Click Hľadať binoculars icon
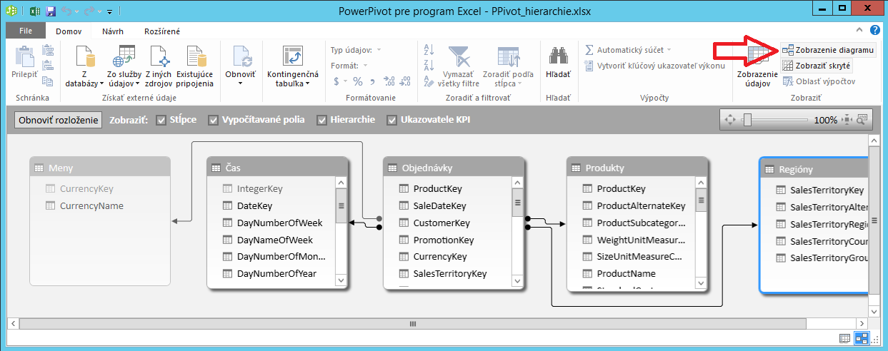 pyautogui.click(x=558, y=56)
